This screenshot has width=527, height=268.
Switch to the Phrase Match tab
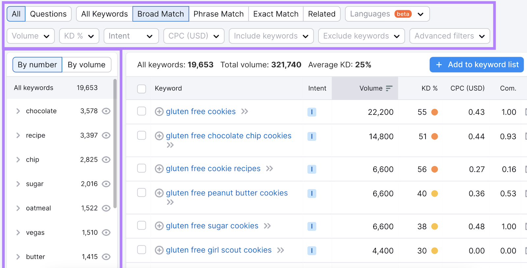[x=218, y=14]
